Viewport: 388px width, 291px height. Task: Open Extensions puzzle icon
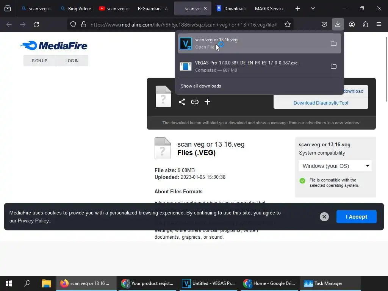point(365,25)
